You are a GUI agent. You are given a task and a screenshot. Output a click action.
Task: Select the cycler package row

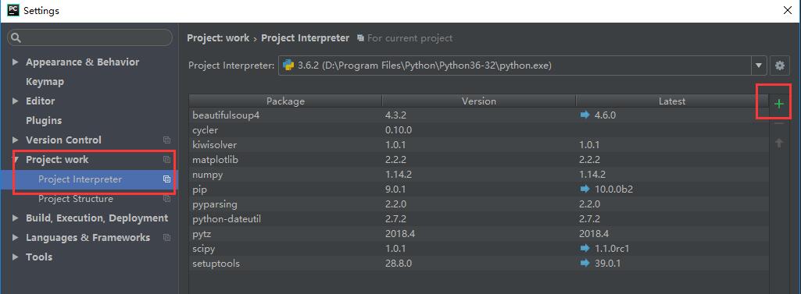[479, 130]
